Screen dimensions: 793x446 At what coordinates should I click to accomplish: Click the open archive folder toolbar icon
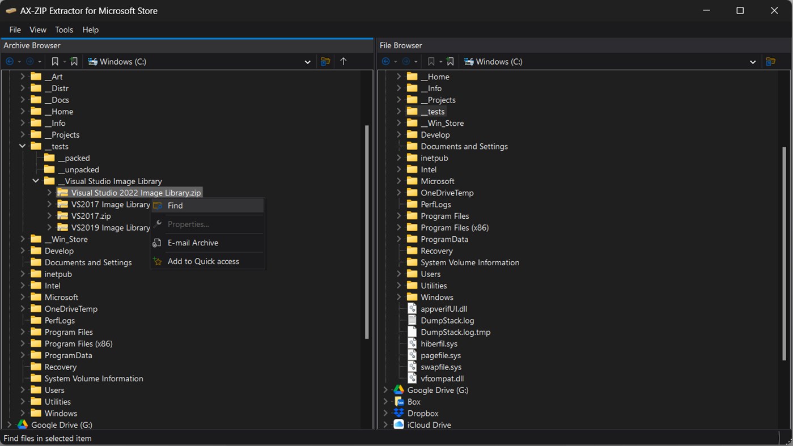click(325, 61)
